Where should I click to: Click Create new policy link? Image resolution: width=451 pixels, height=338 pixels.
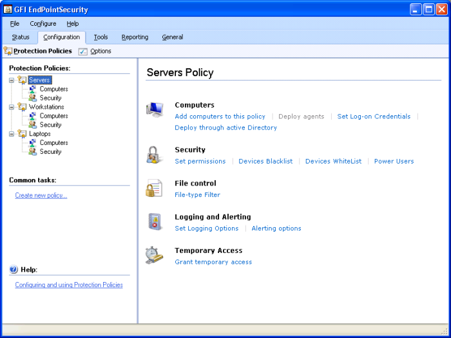click(41, 196)
